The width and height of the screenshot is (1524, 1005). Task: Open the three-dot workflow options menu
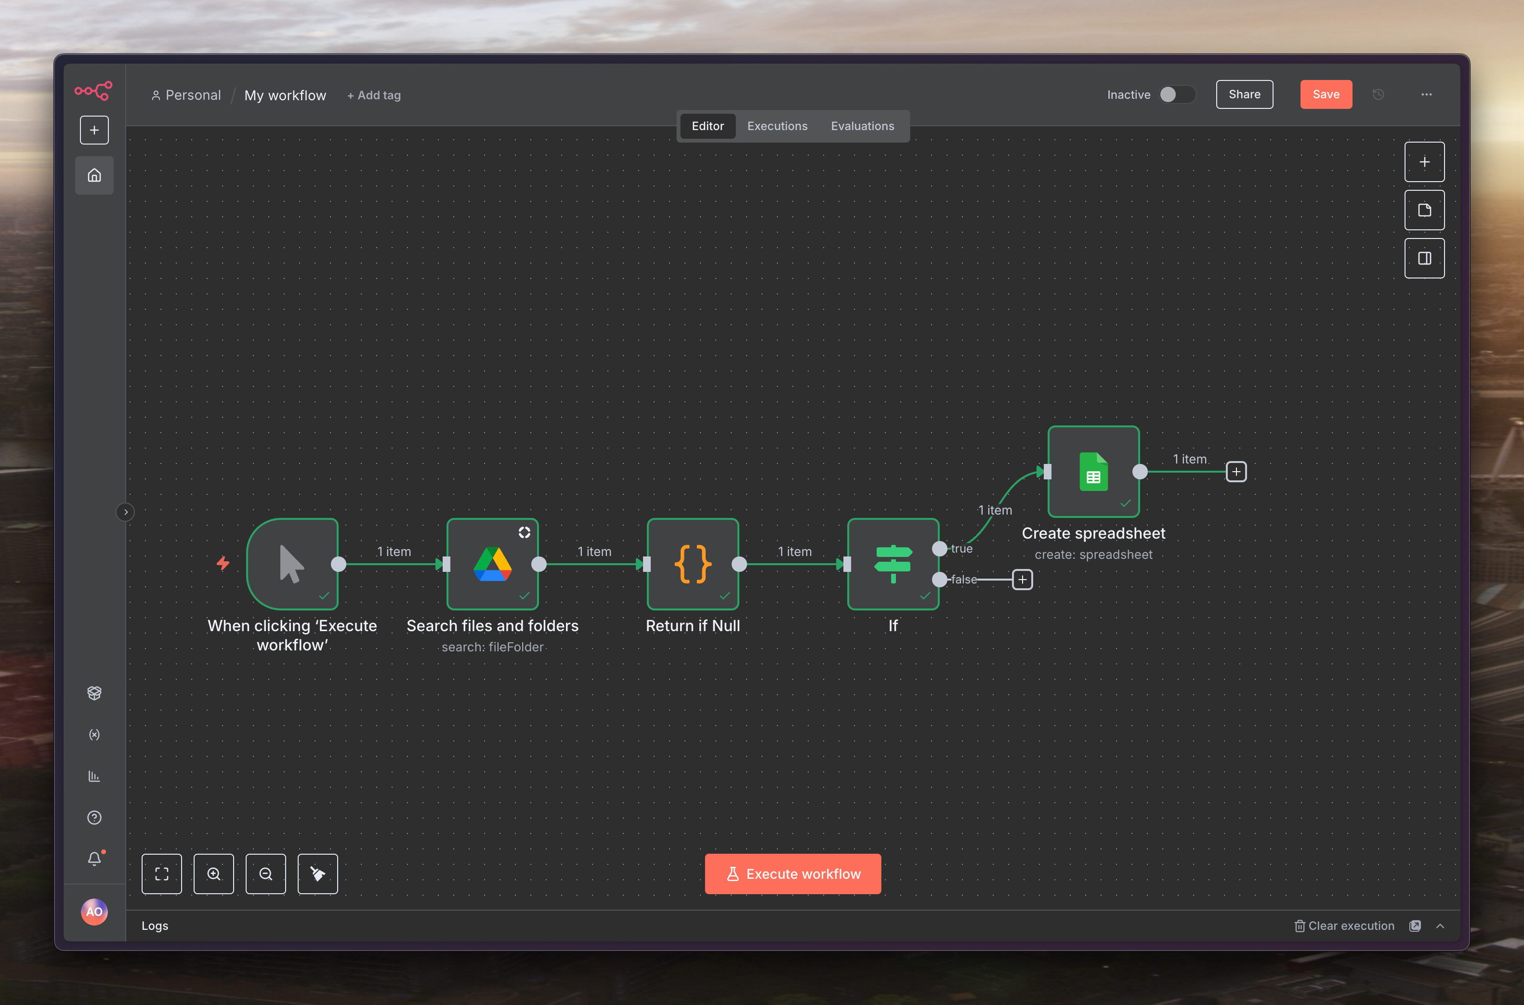tap(1426, 95)
